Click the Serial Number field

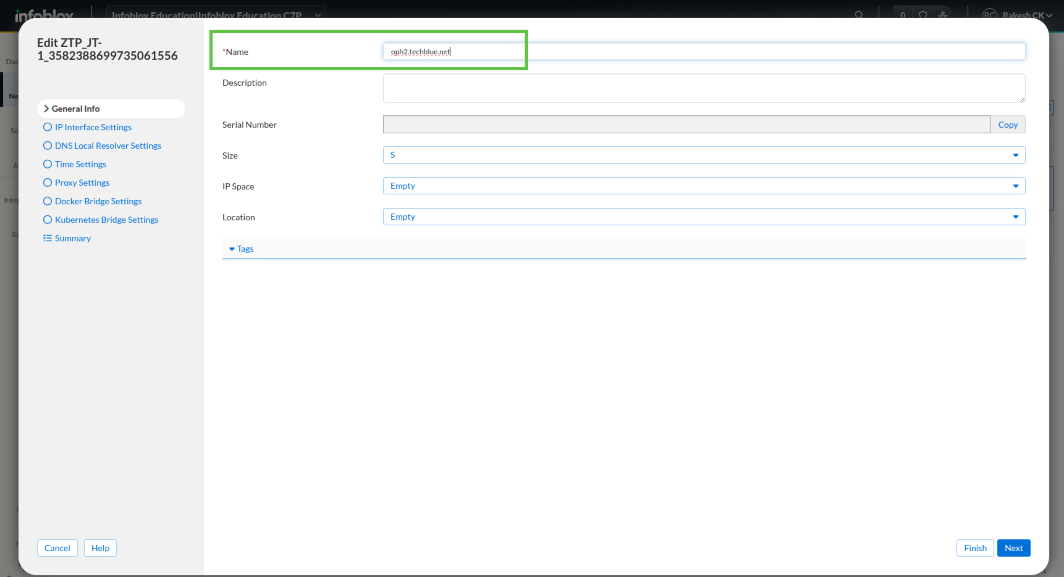point(686,125)
